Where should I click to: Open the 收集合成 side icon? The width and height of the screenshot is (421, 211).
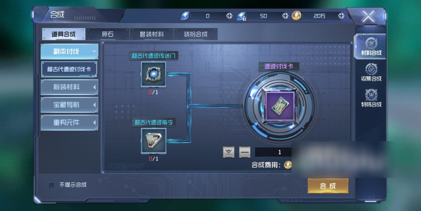click(x=371, y=72)
